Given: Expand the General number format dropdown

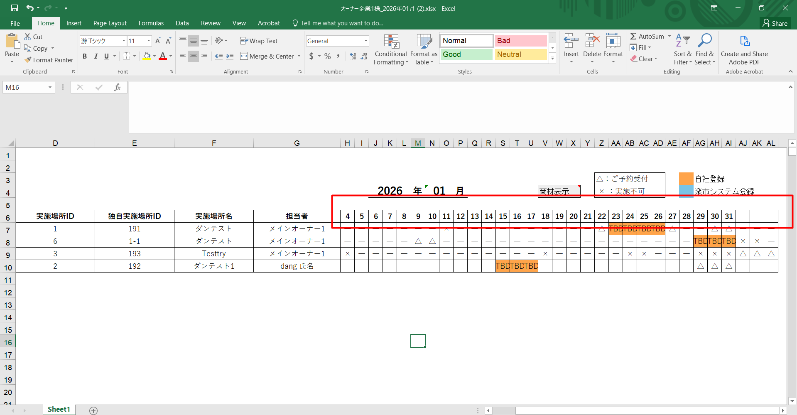Looking at the screenshot, I should (365, 41).
